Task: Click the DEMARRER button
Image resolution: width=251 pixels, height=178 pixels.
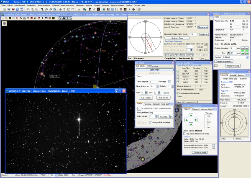Action: coord(154,70)
